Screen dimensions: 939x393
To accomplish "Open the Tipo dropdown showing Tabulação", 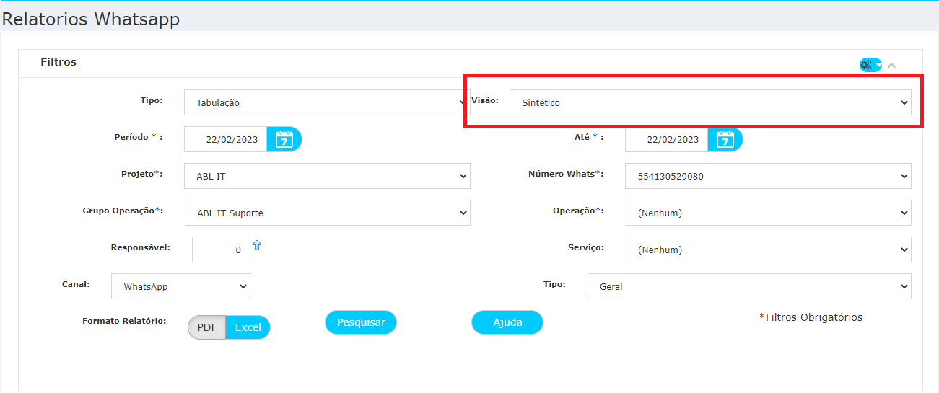I will [326, 102].
